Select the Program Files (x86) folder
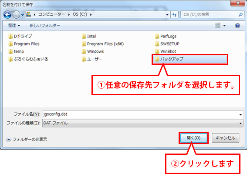247x174 pixels. [103, 44]
